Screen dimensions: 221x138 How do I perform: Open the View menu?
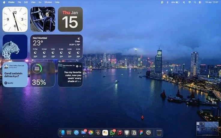point(33,2)
